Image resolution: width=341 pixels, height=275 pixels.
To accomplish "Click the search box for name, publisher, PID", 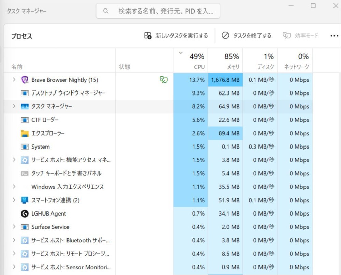I will click(x=158, y=11).
